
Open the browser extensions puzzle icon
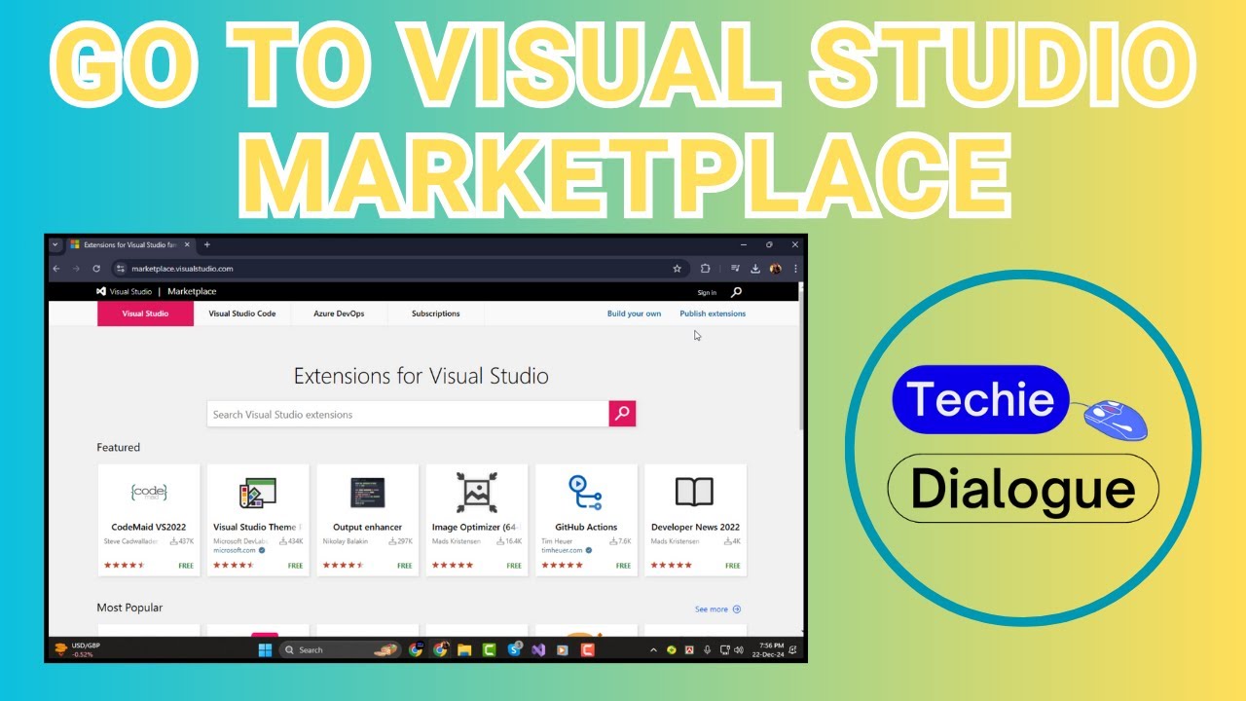coord(706,269)
